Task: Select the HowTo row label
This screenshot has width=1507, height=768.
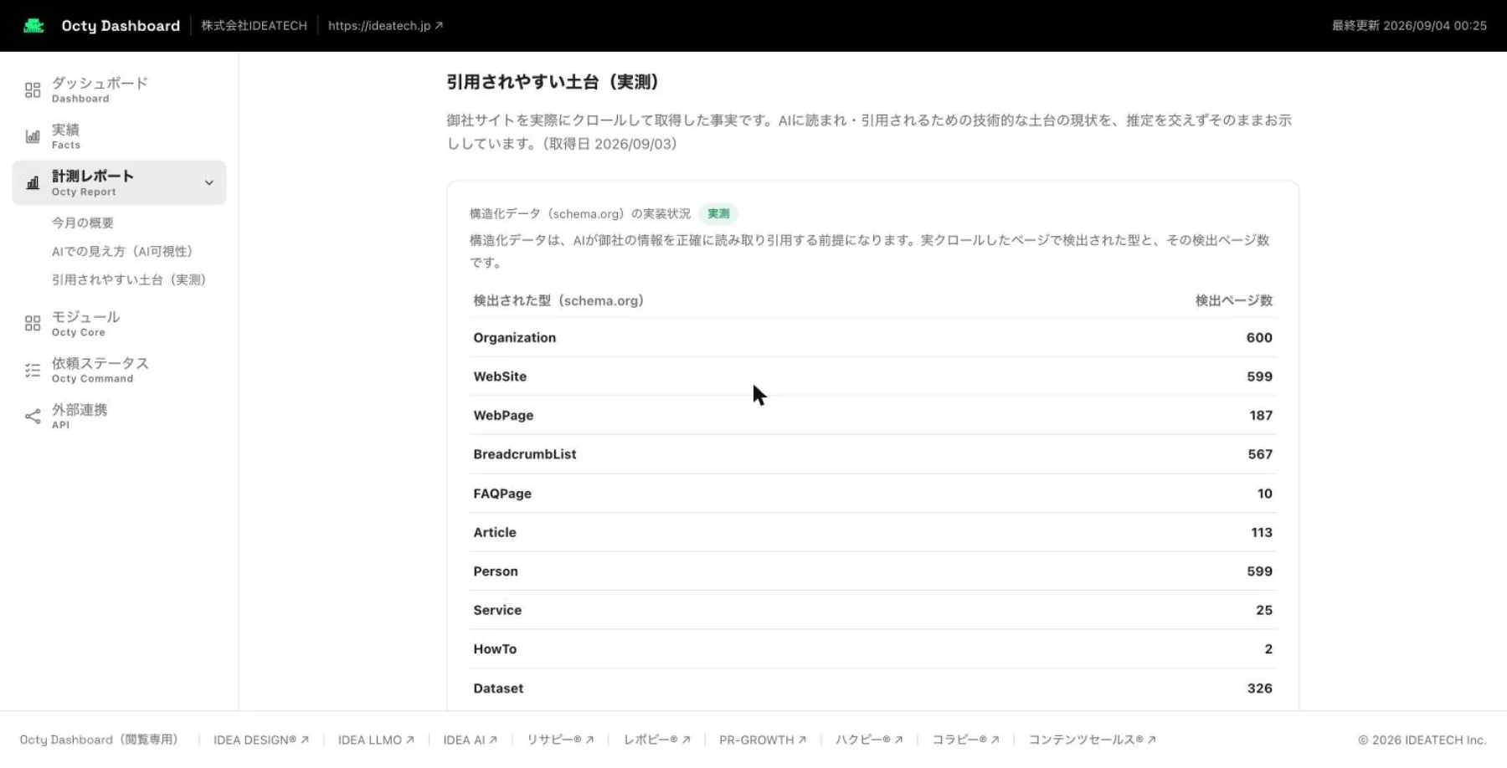Action: coord(495,649)
